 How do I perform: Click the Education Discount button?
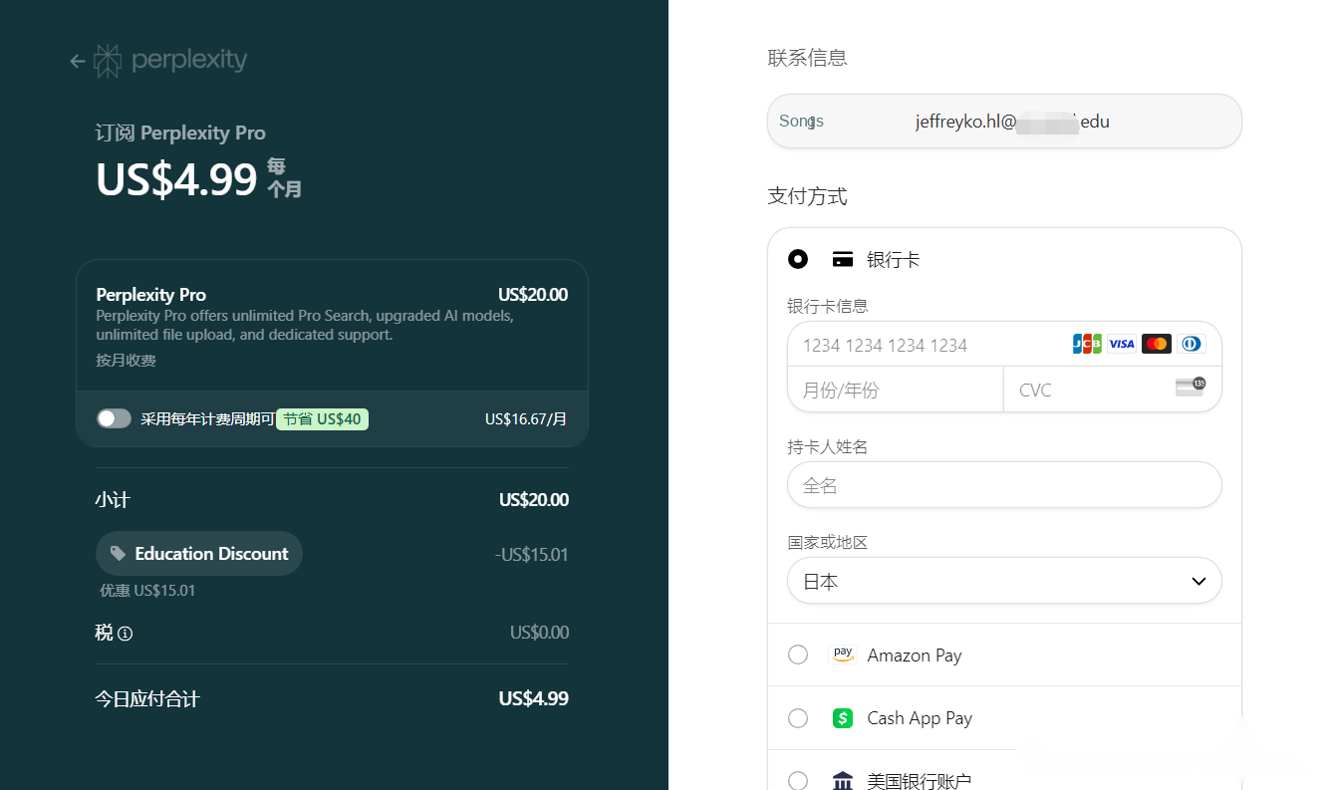(199, 554)
